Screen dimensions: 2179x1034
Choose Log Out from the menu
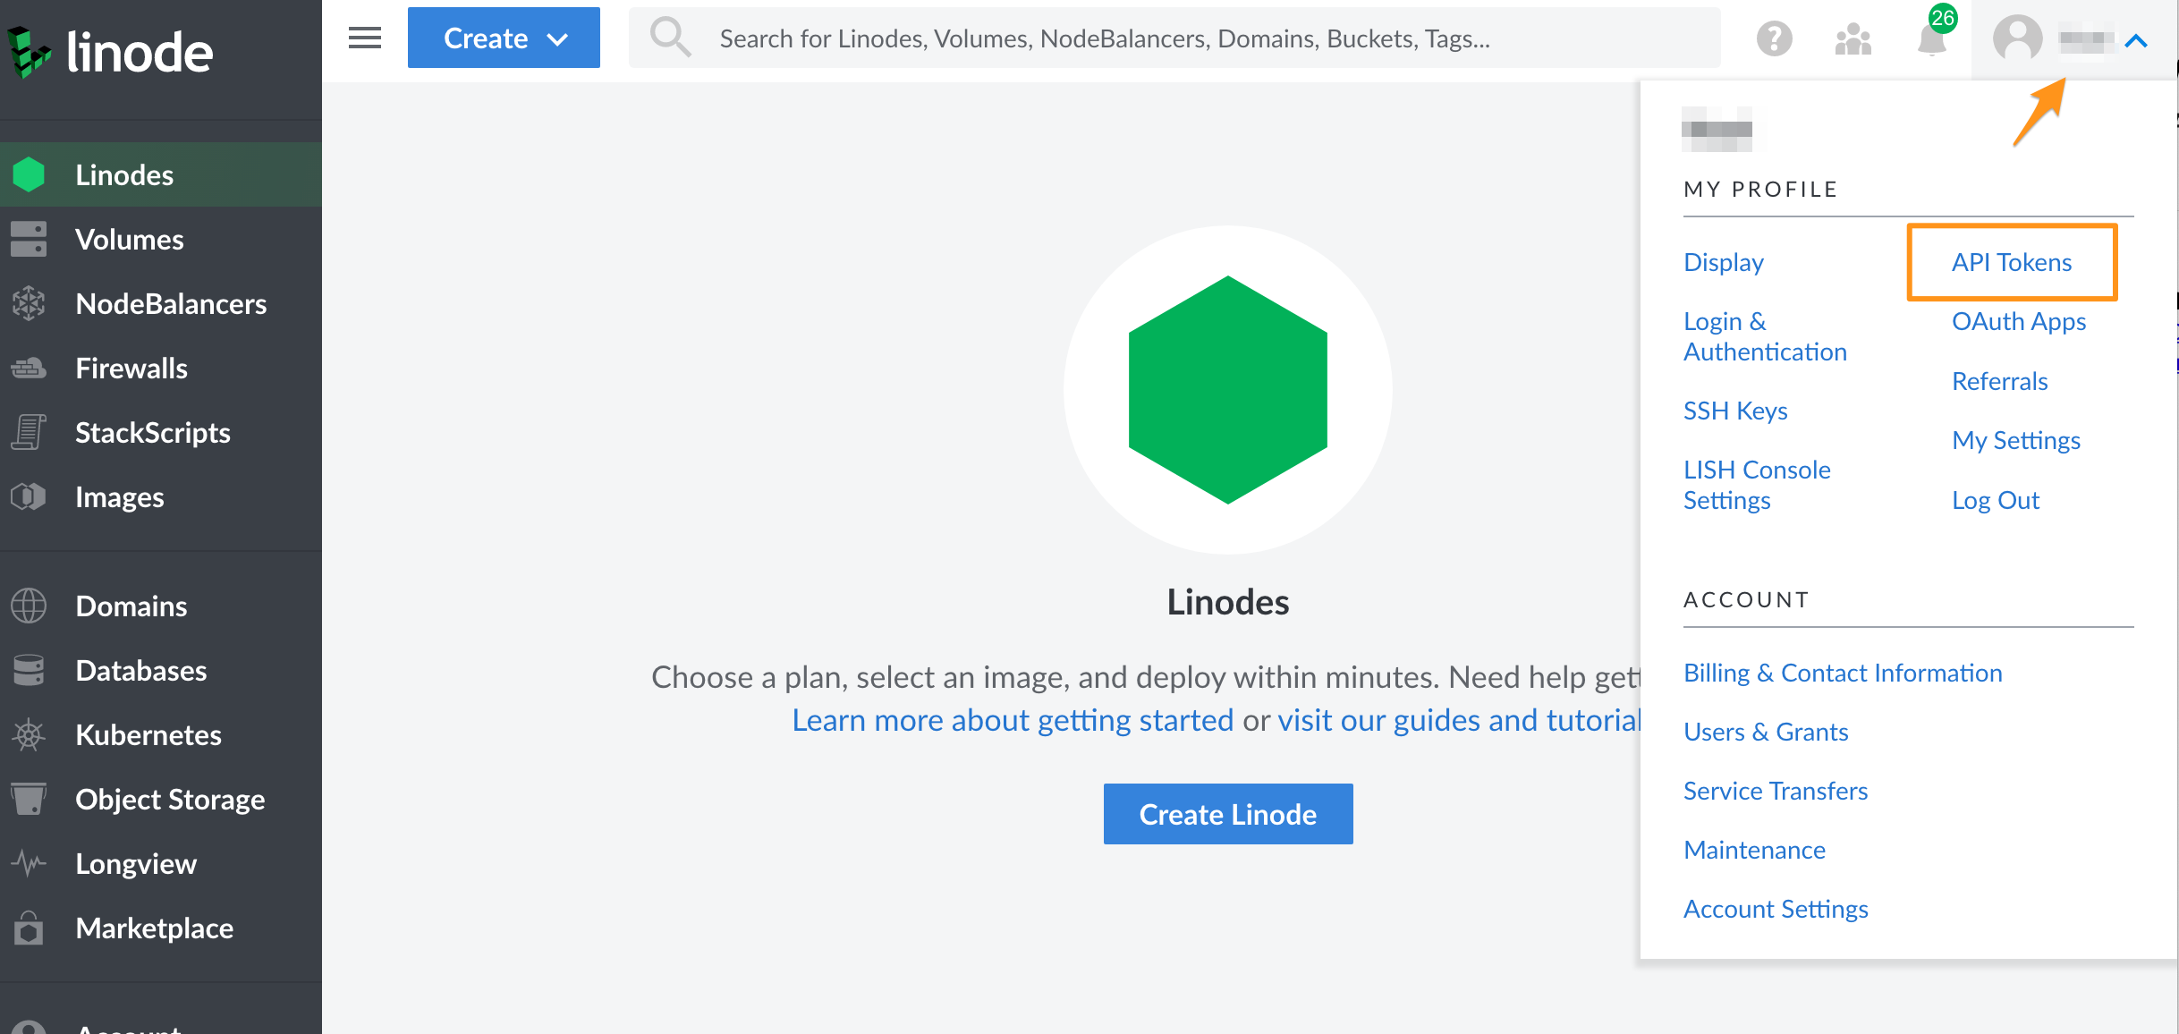1995,499
